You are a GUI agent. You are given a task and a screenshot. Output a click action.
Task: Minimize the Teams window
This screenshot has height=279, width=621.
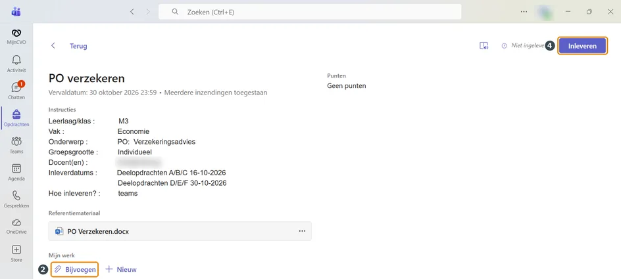pyautogui.click(x=568, y=12)
